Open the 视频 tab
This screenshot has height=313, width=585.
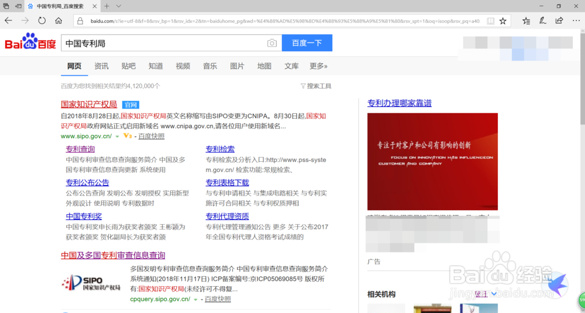[x=183, y=66]
